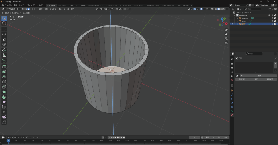Select the Annotate tool
This screenshot has height=145, width=278.
click(x=4, y=50)
